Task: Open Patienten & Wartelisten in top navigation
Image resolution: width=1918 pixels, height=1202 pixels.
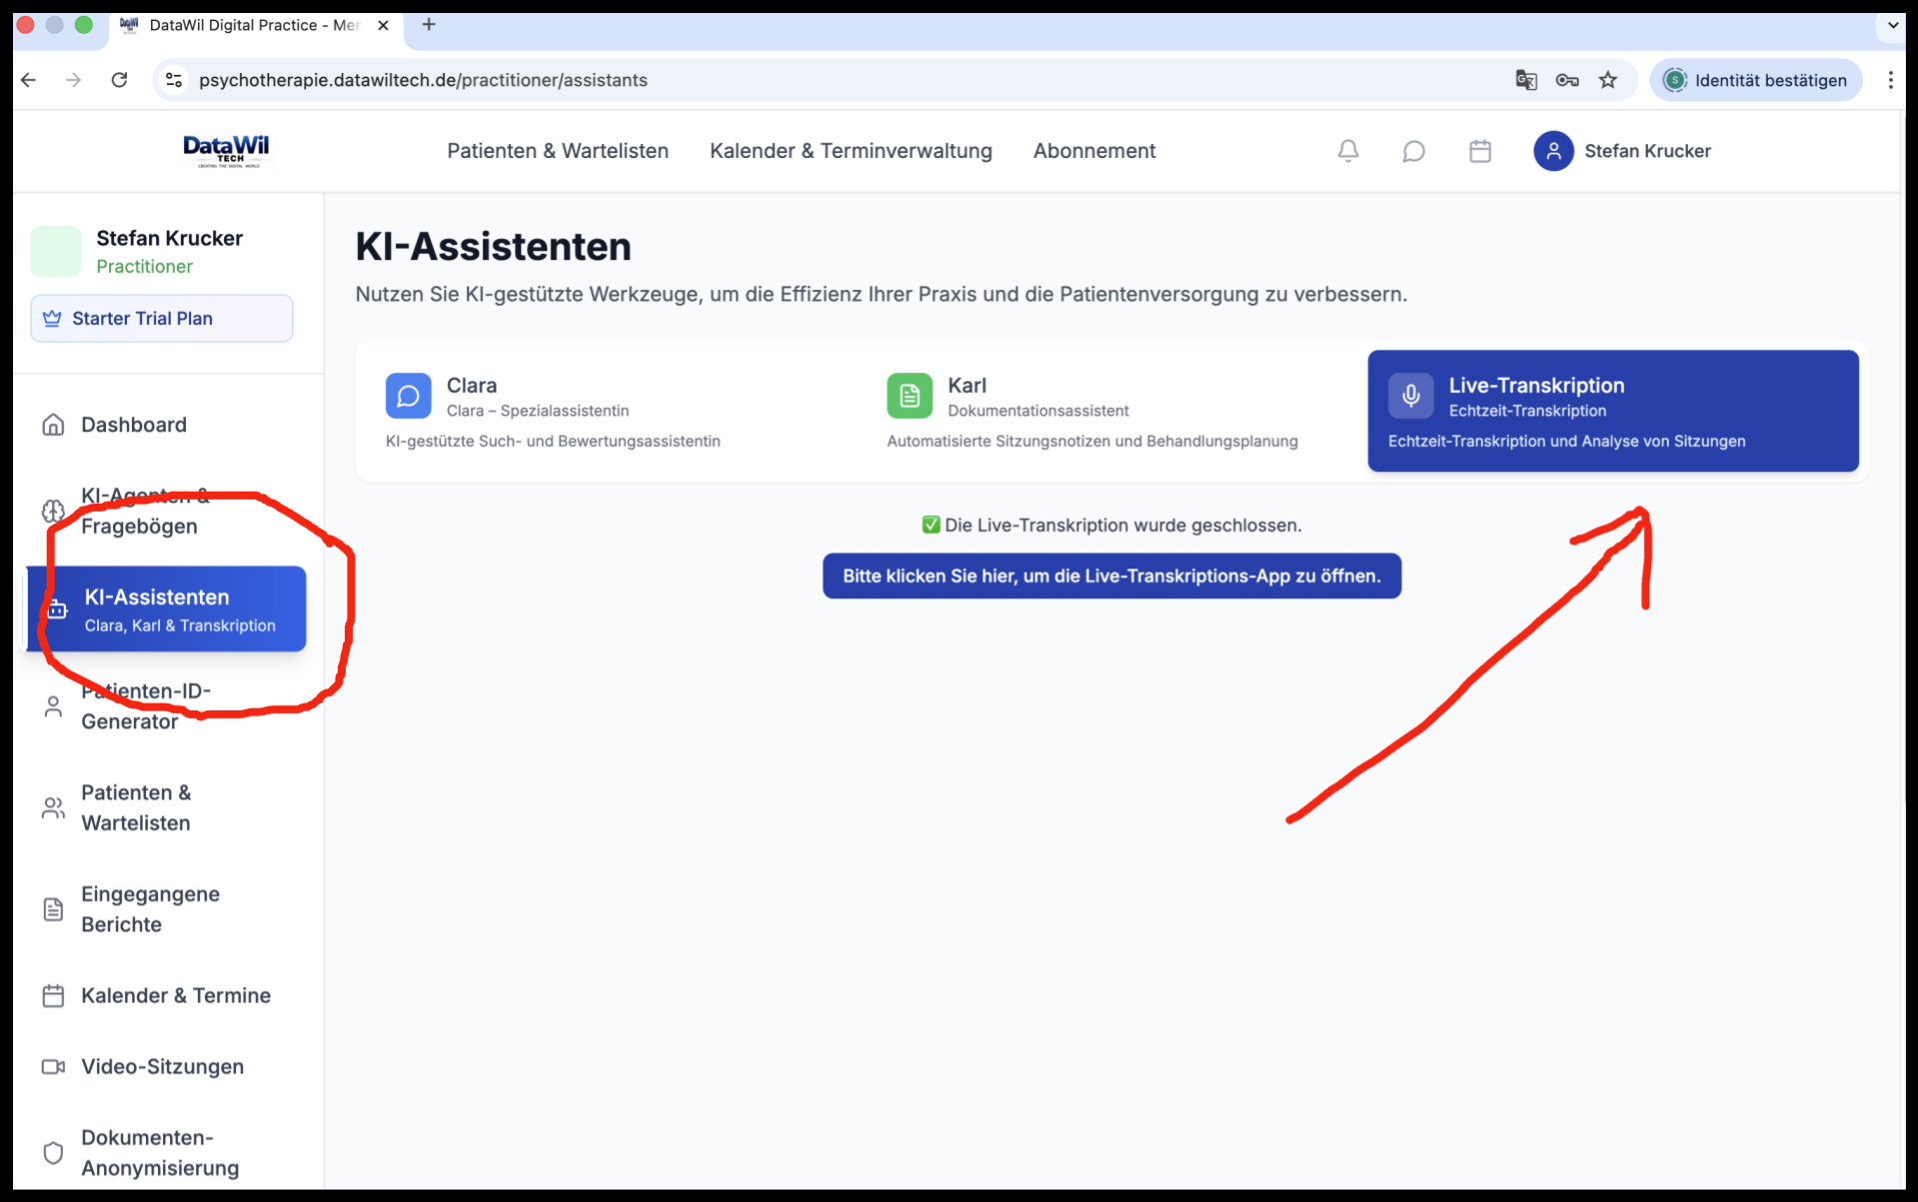Action: pos(558,151)
